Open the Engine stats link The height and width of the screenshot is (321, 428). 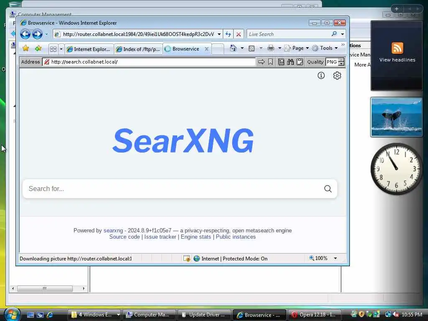(x=196, y=237)
